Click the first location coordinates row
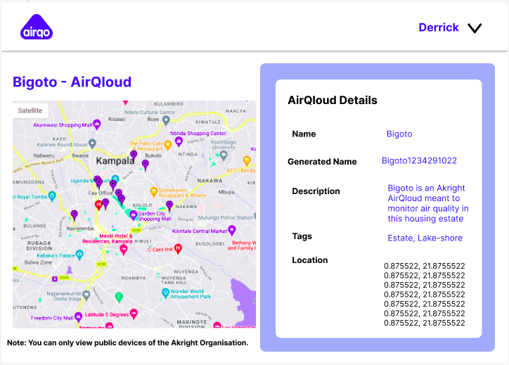 tap(424, 266)
